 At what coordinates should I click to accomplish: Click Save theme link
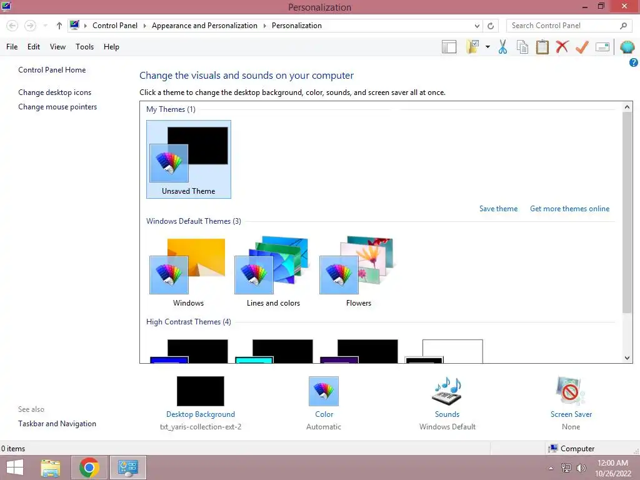(498, 209)
